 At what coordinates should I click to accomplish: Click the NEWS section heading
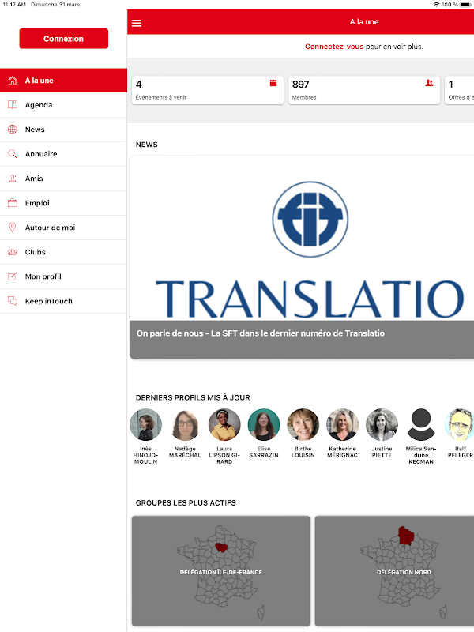147,145
